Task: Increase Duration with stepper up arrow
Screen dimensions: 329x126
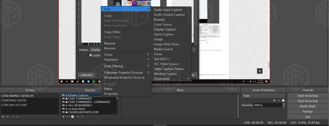Action: point(284,104)
